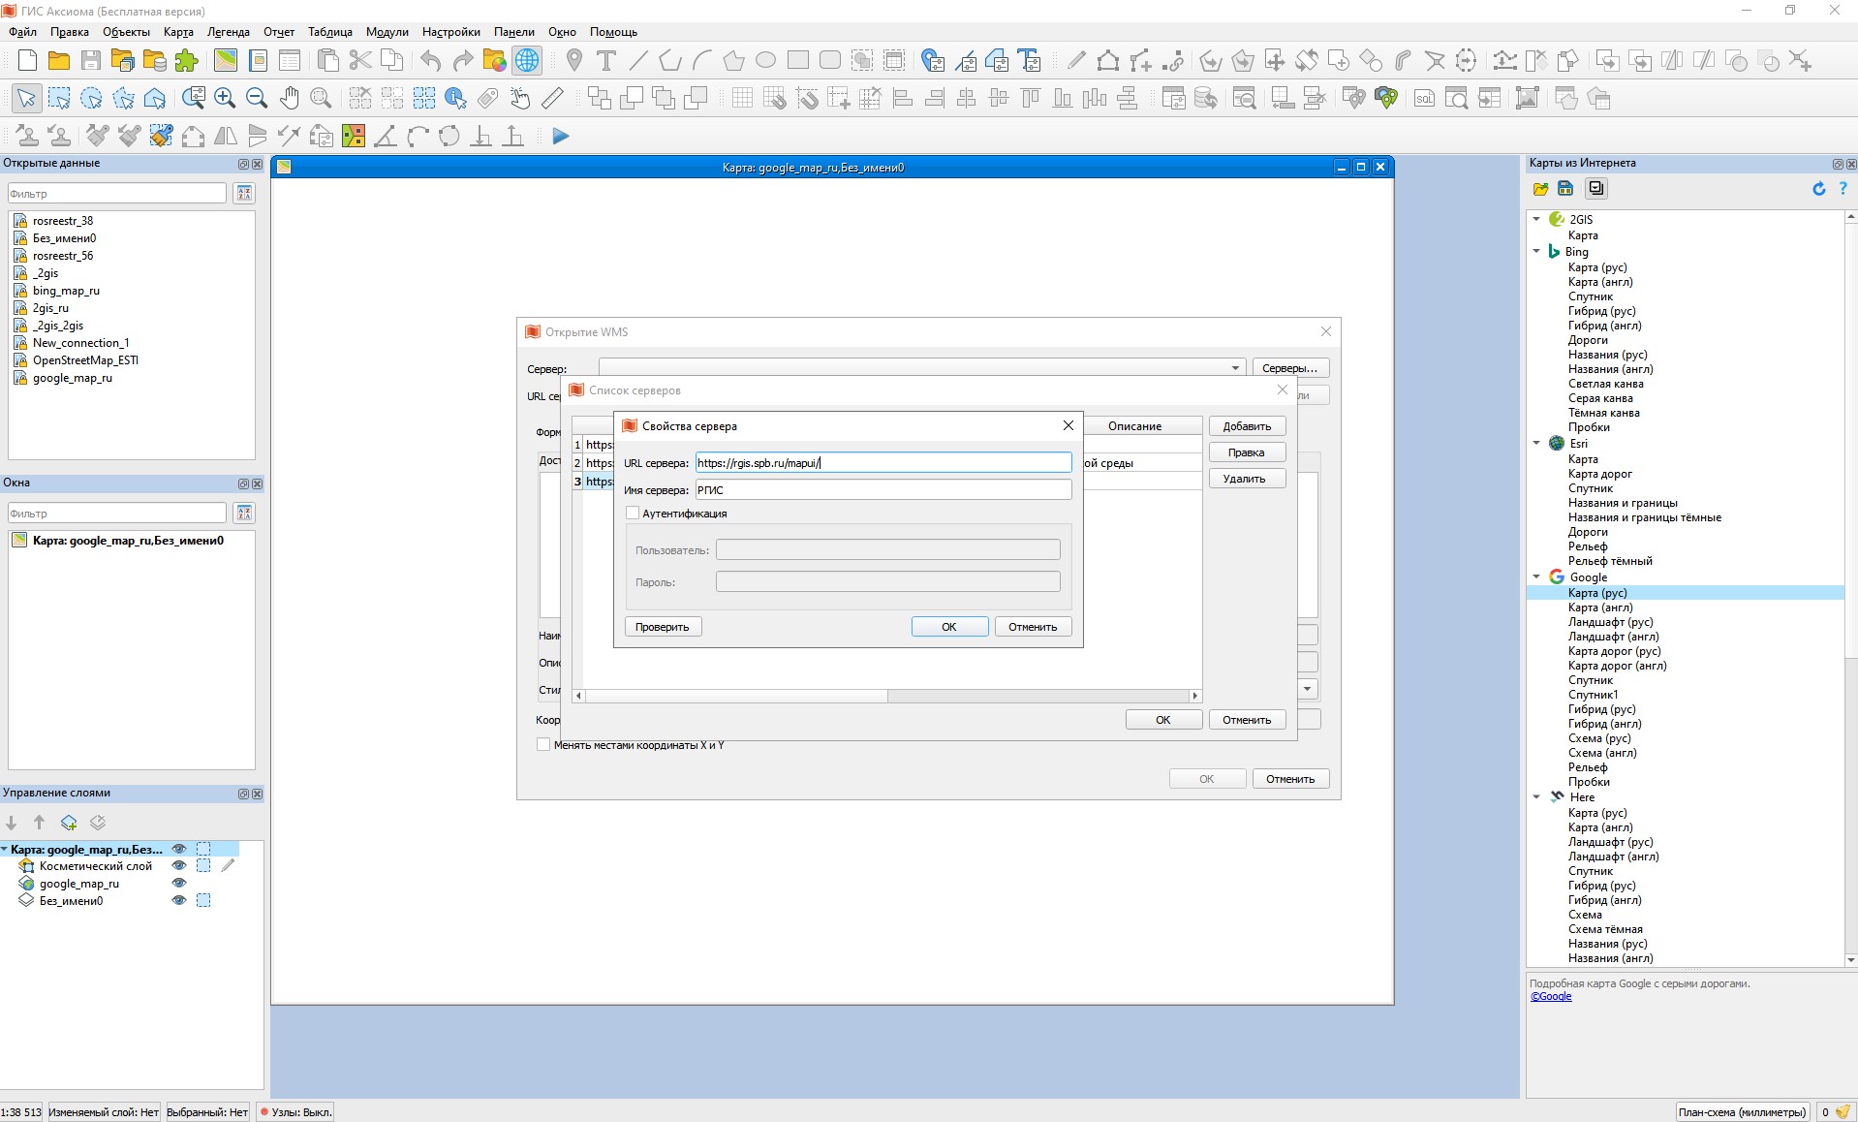This screenshot has height=1122, width=1858.
Task: Click the undo arrow icon
Action: [431, 61]
